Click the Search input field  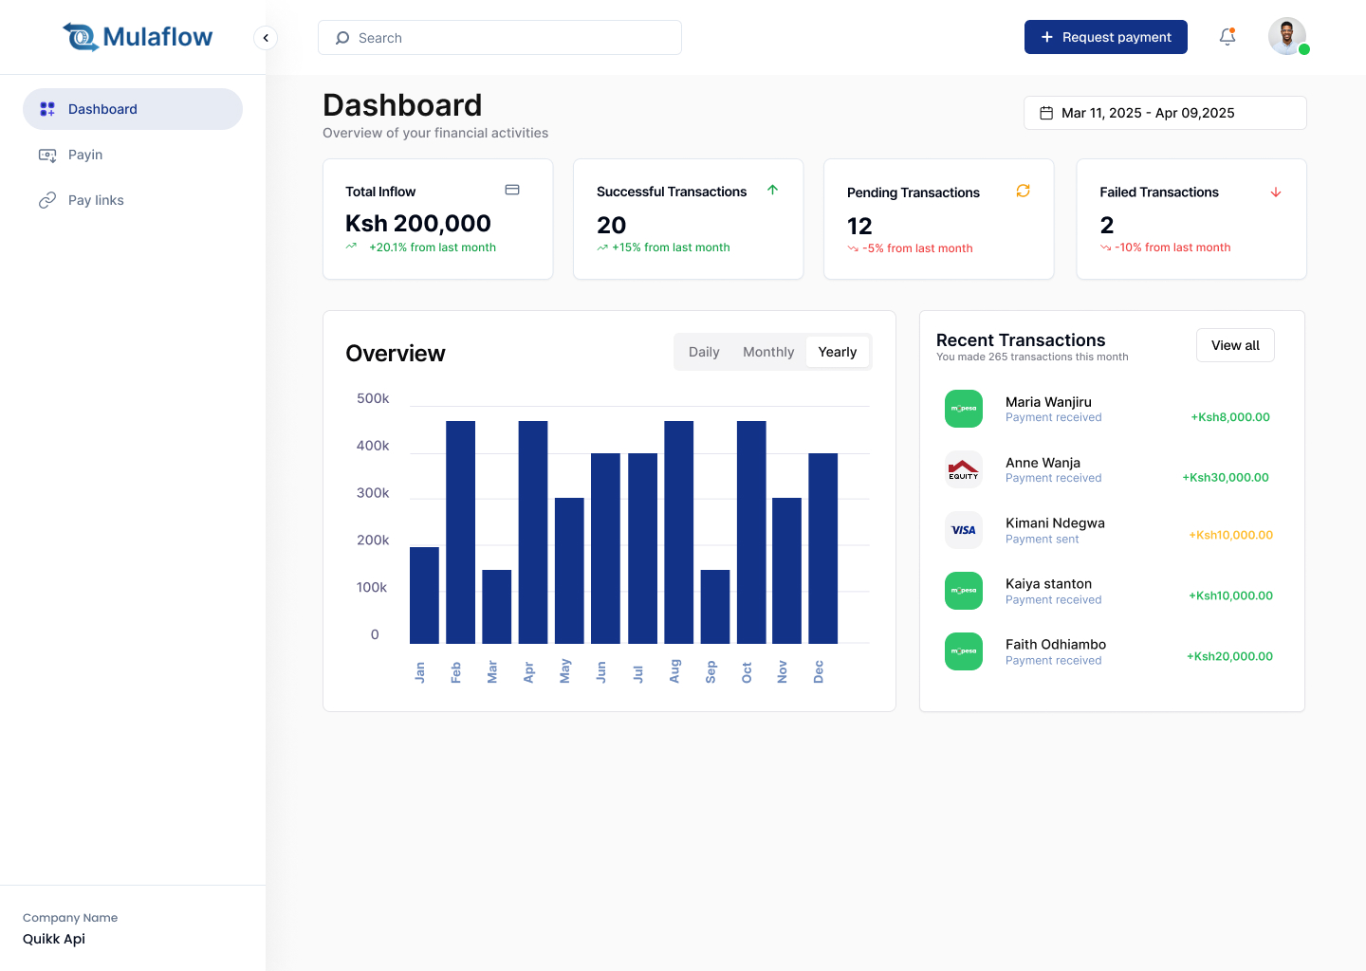tap(500, 38)
